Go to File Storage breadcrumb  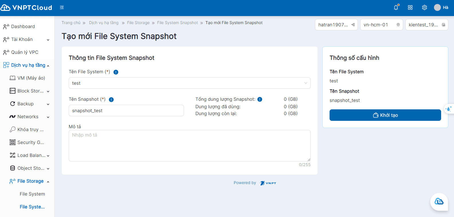pyautogui.click(x=138, y=23)
